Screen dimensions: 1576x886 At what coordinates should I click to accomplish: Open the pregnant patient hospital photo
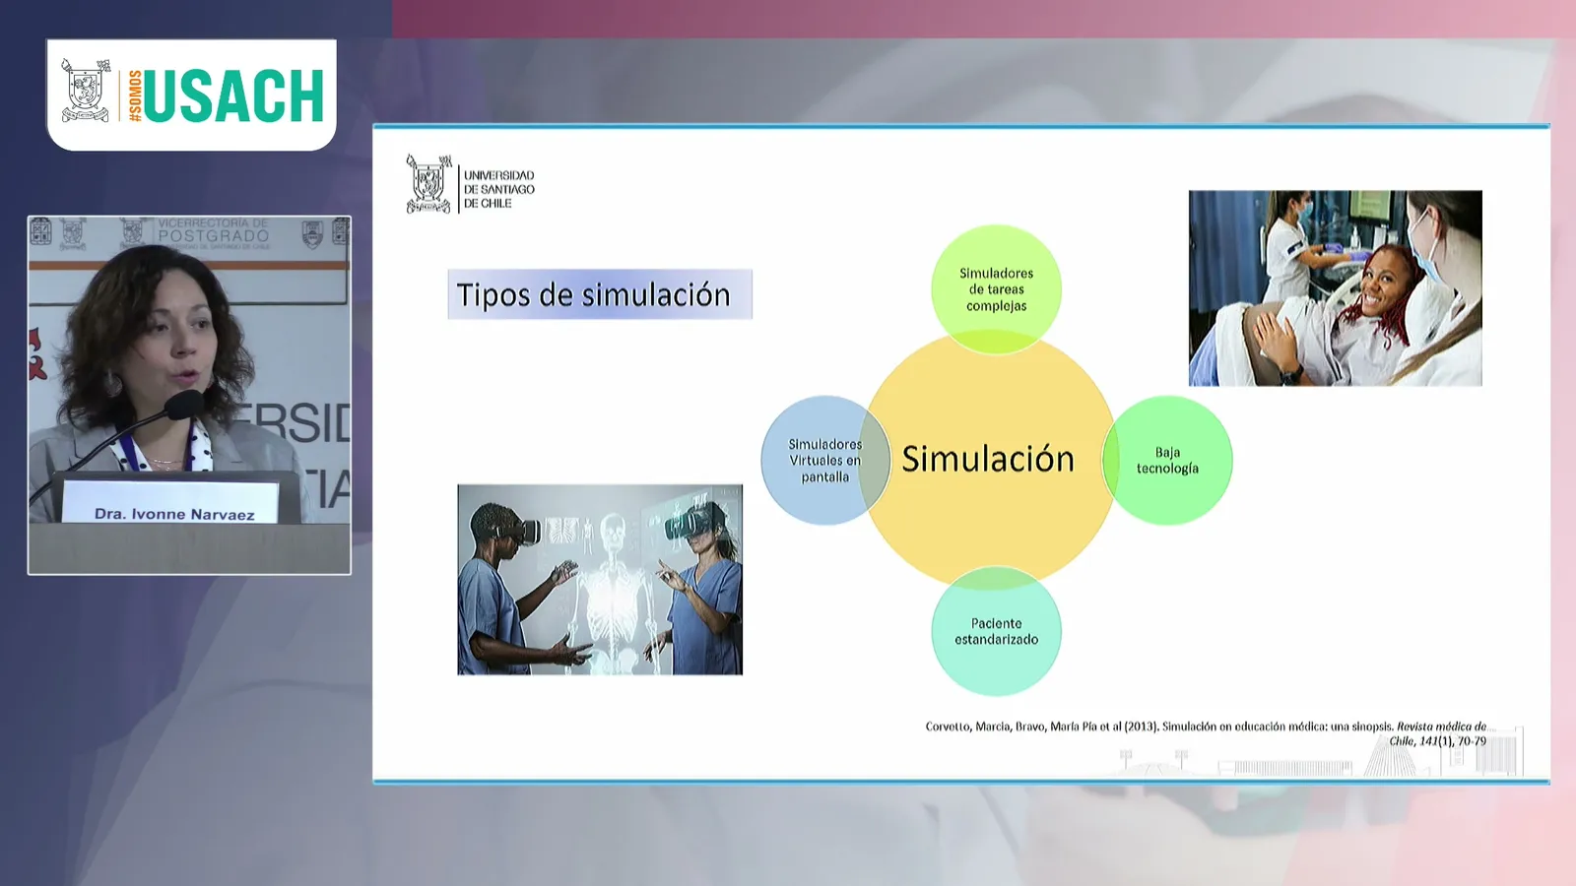tap(1335, 287)
